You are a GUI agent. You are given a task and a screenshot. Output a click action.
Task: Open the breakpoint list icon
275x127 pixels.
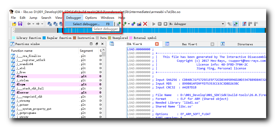pyautogui.click(x=244, y=24)
